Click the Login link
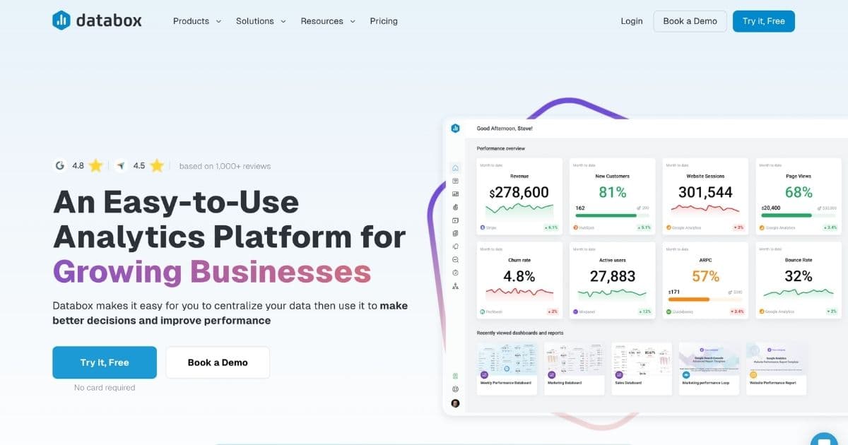The width and height of the screenshot is (848, 445). (632, 21)
